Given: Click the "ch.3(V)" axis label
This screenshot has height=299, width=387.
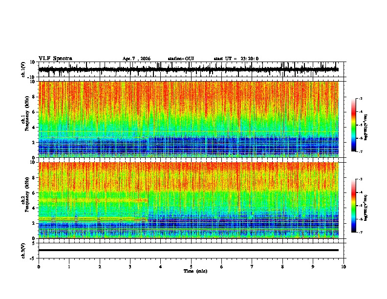Looking at the screenshot, I should (x=23, y=251).
